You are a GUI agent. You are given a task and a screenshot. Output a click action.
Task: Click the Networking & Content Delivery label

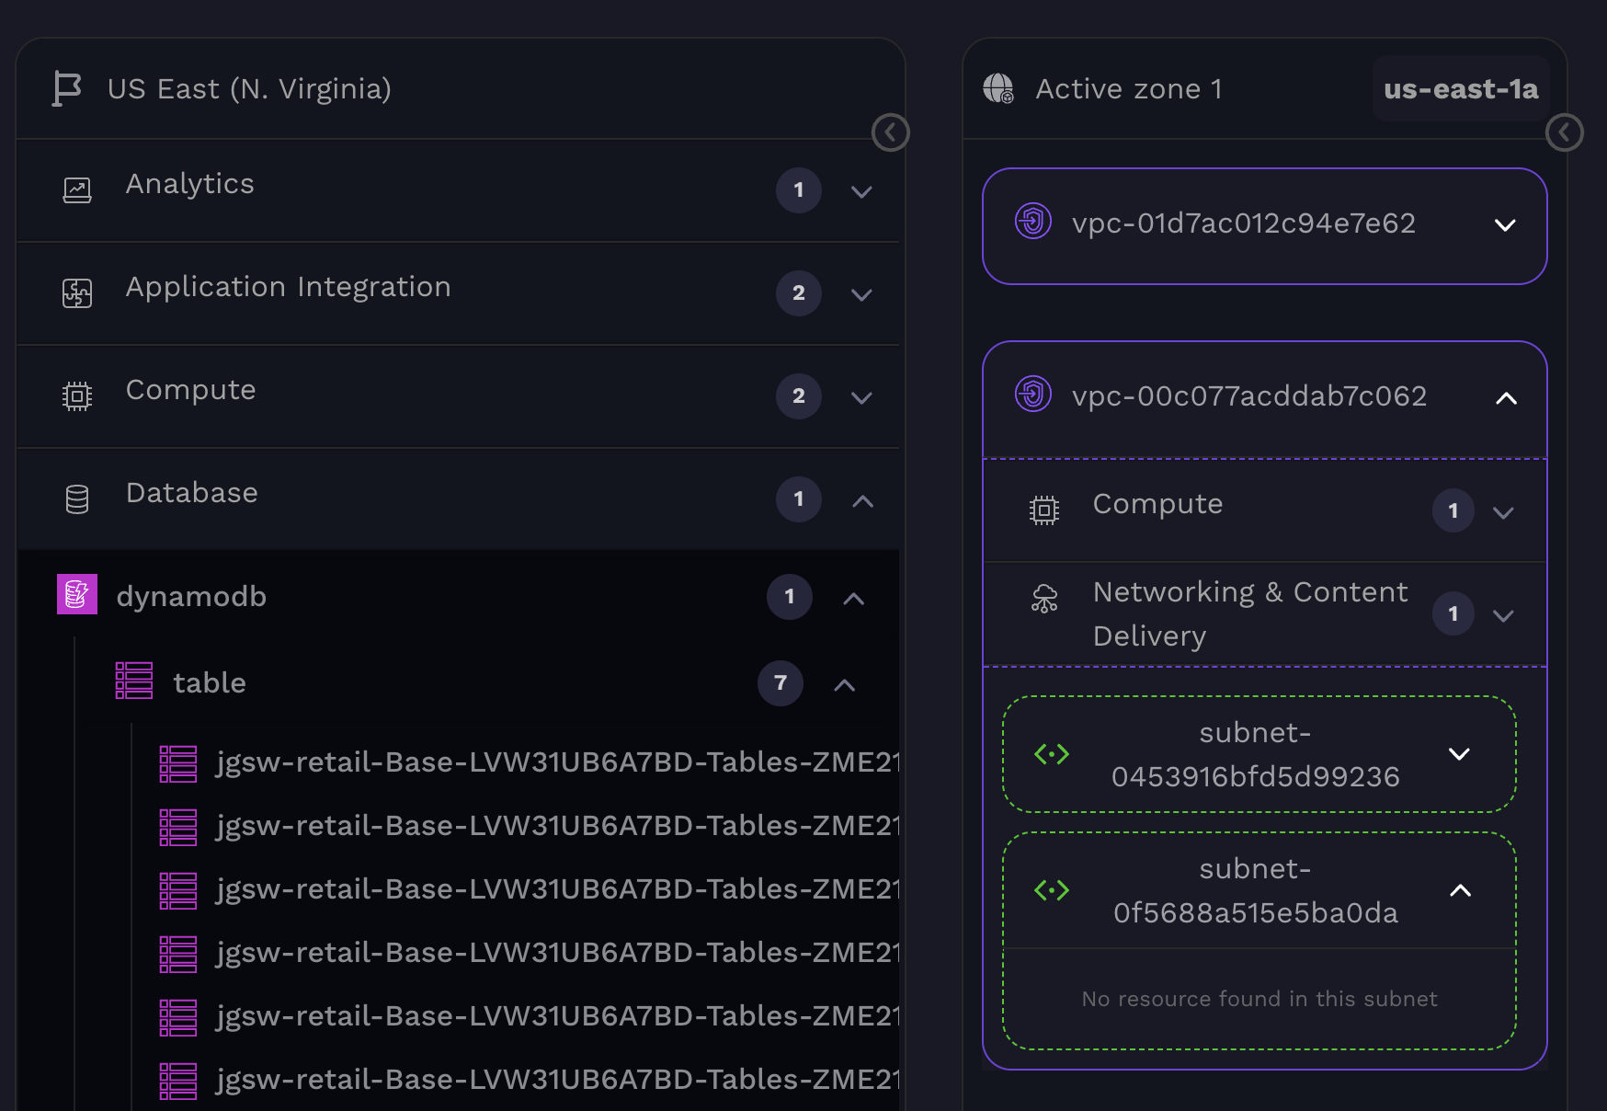click(x=1250, y=613)
